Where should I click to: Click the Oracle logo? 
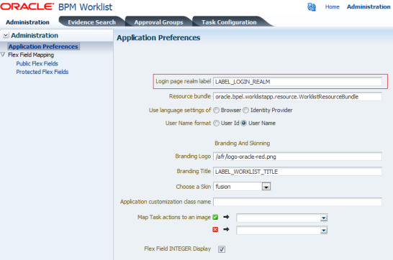[x=27, y=6]
